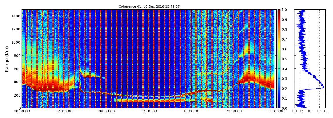This screenshot has width=333, height=118.
Task: Click the 1000 range axis label
Action: pyautogui.click(x=16, y=42)
